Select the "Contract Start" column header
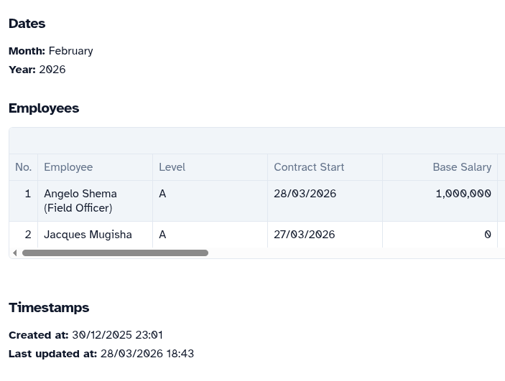505x381 pixels. pyautogui.click(x=309, y=167)
